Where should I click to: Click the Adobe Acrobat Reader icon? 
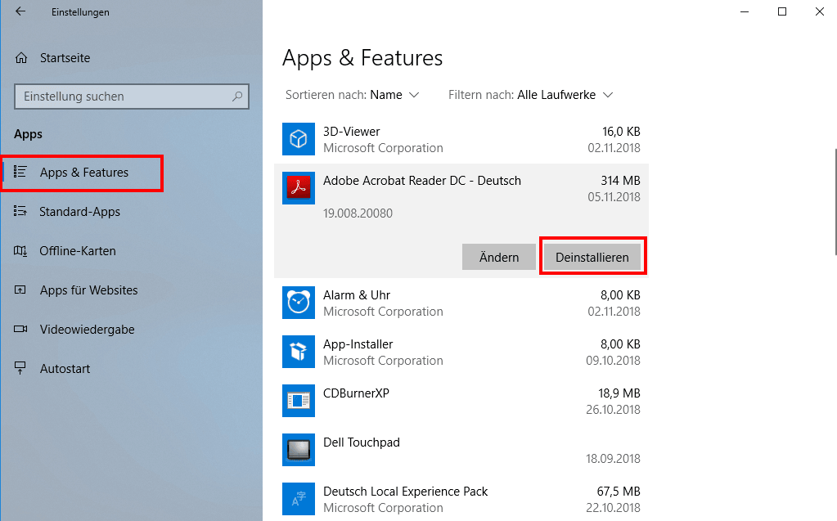(299, 188)
